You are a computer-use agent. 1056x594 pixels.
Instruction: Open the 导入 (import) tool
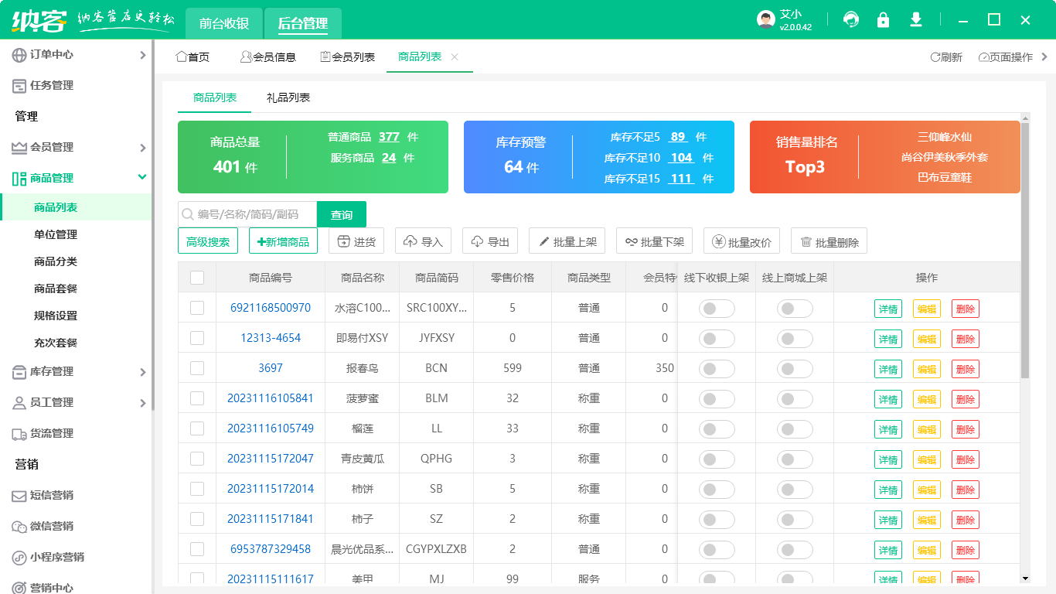point(422,241)
